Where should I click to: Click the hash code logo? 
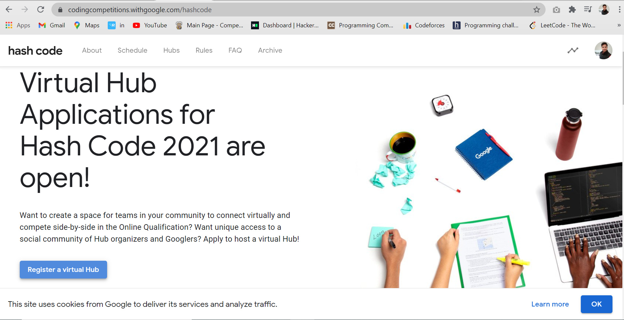point(35,51)
